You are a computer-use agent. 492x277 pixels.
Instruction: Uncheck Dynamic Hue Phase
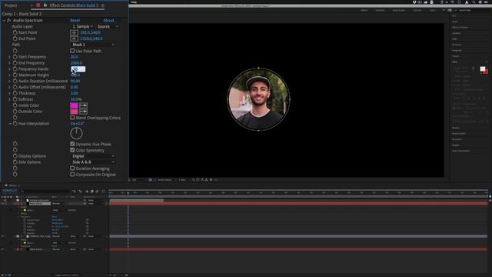[x=72, y=144]
